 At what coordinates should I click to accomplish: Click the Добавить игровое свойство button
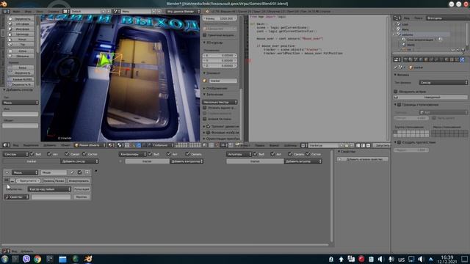pyautogui.click(x=362, y=160)
